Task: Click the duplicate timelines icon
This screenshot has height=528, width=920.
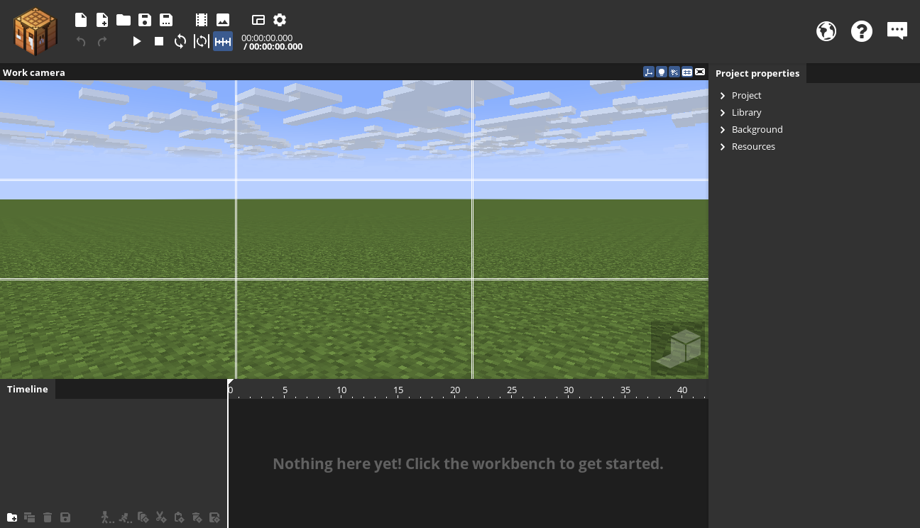Action: tap(30, 517)
